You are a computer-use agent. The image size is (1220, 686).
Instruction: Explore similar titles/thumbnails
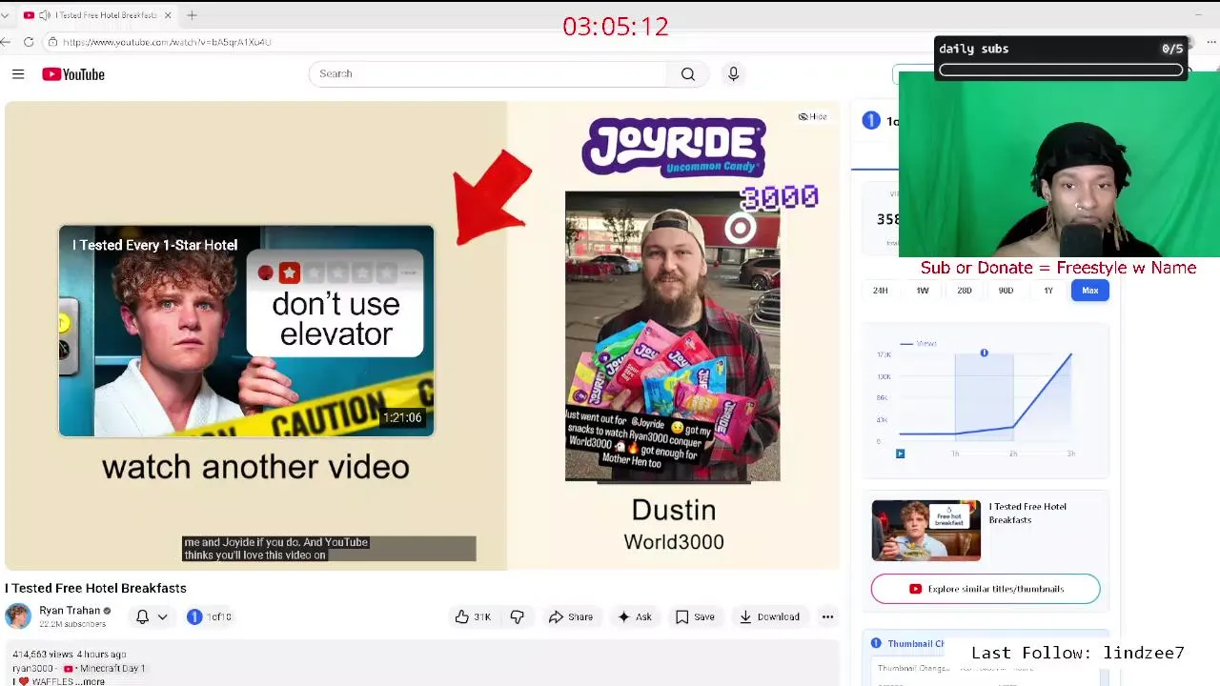[x=986, y=589]
